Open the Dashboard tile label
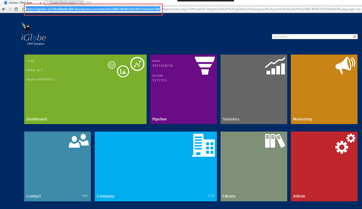 [x=37, y=119]
